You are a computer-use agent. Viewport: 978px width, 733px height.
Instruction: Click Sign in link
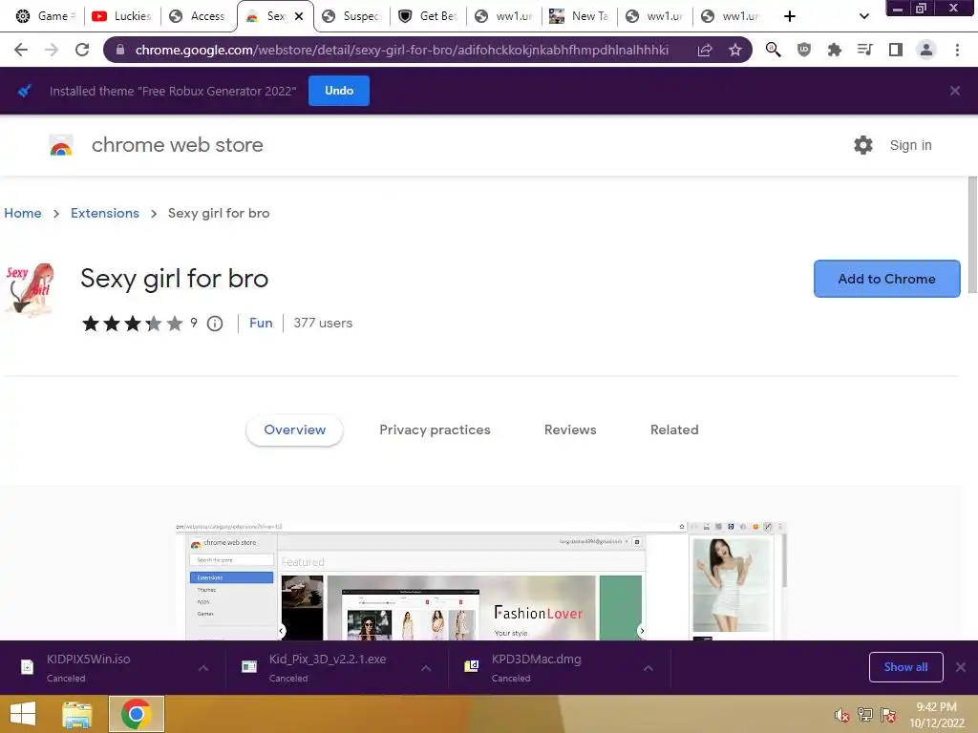click(x=910, y=145)
